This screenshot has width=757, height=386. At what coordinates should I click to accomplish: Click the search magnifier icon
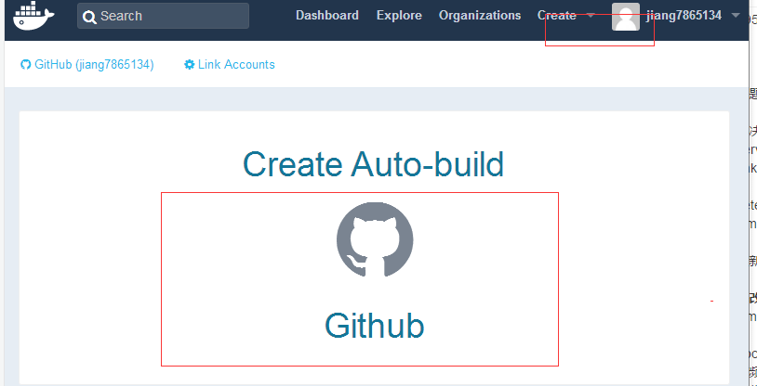(x=89, y=17)
